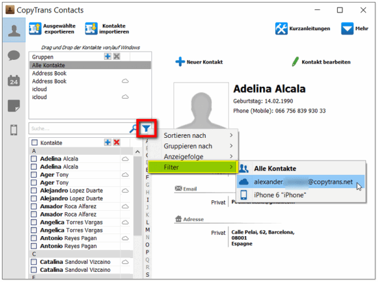Click the magnifier search icon
The image size is (378, 282).
pos(133,128)
